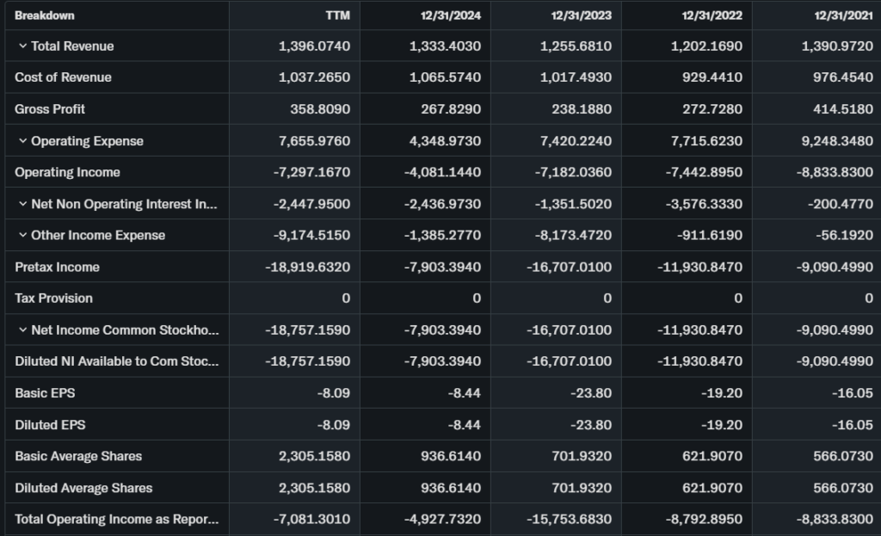
Task: Click the 12/31/2022 column header
Action: (x=712, y=15)
